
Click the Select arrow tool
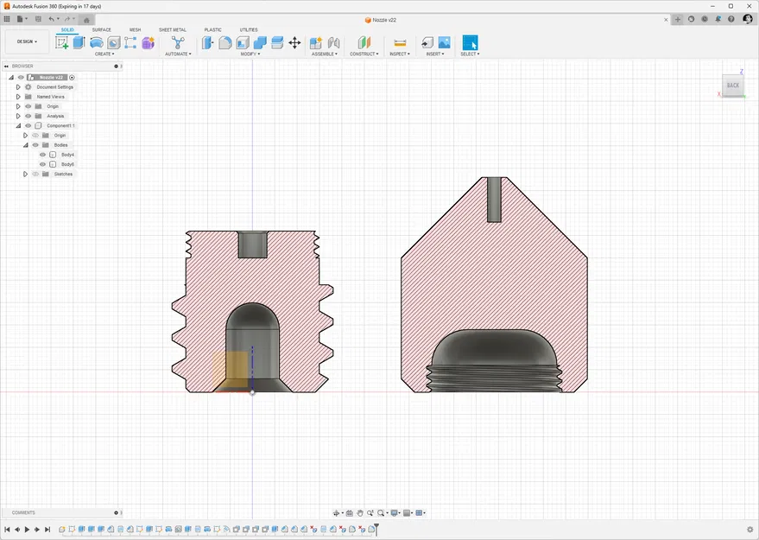coord(470,42)
